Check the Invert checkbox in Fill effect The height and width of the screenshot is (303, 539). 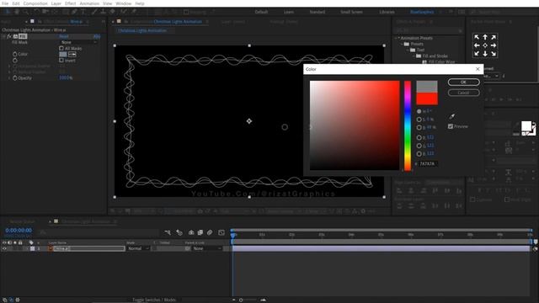[x=61, y=60]
